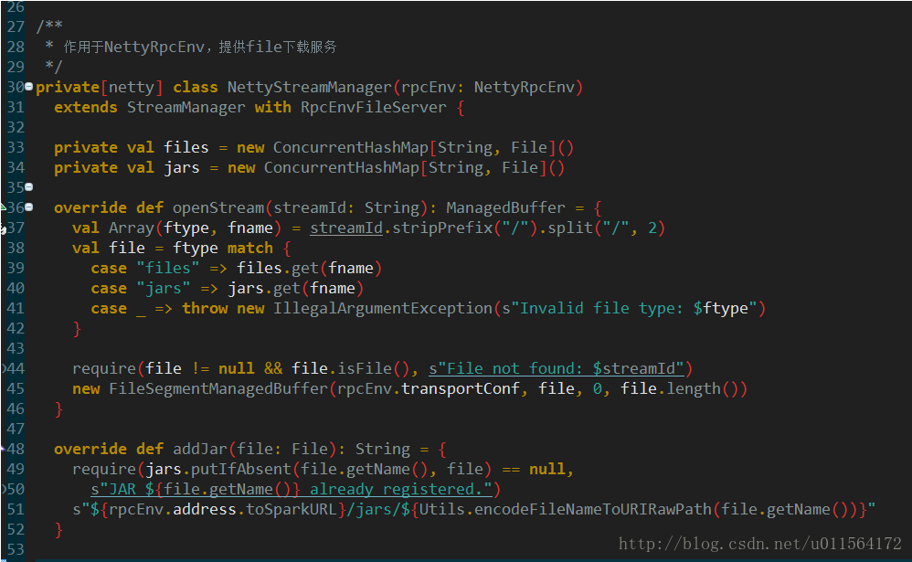Click the 'with' keyword on line 31
The image size is (912, 562).
(x=273, y=108)
